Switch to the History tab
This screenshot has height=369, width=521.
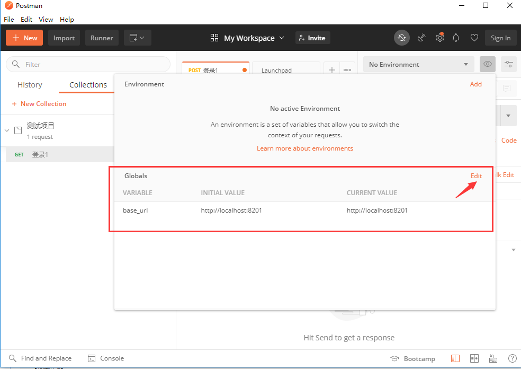pyautogui.click(x=30, y=85)
